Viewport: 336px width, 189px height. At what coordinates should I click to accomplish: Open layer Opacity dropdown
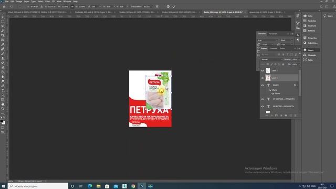pyautogui.click(x=299, y=59)
